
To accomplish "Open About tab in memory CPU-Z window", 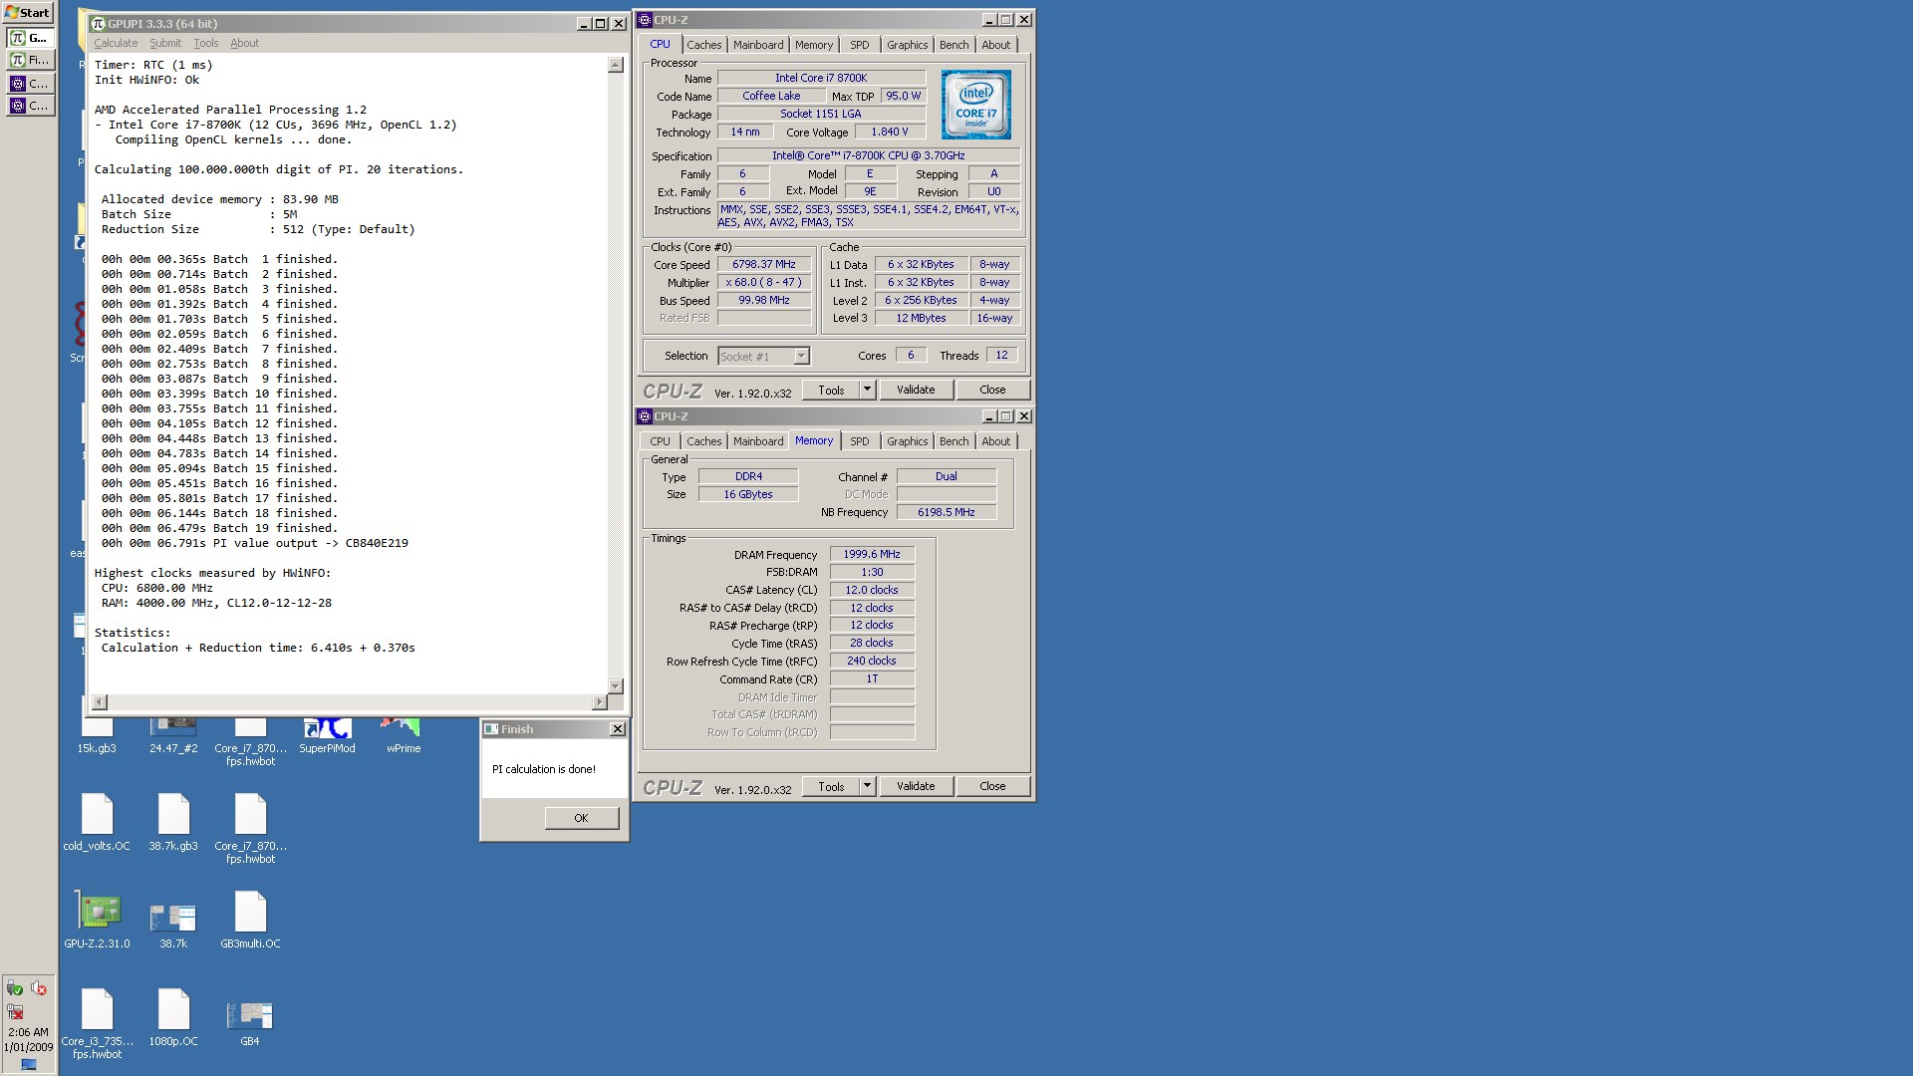I will tap(995, 441).
